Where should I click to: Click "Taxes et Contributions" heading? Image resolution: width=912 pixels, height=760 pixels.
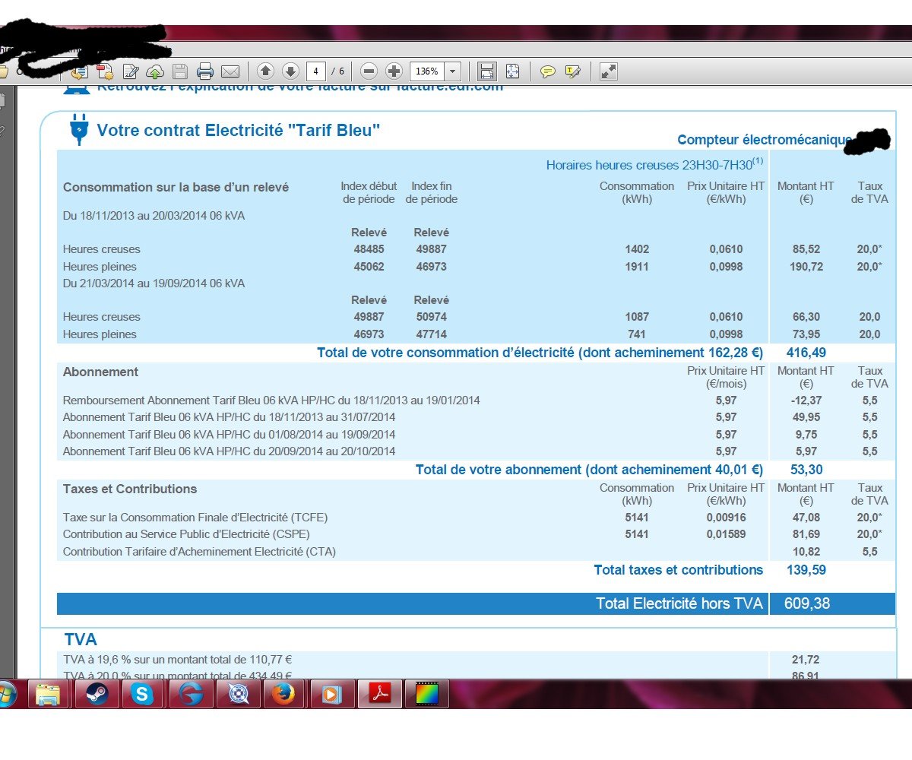tap(130, 489)
